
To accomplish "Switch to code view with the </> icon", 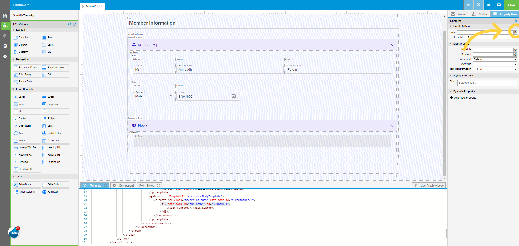I will point(468,5).
